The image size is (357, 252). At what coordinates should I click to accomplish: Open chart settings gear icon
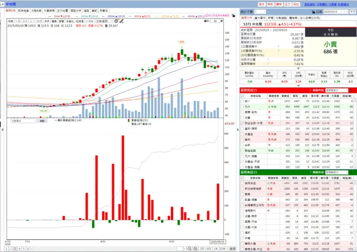(116, 21)
